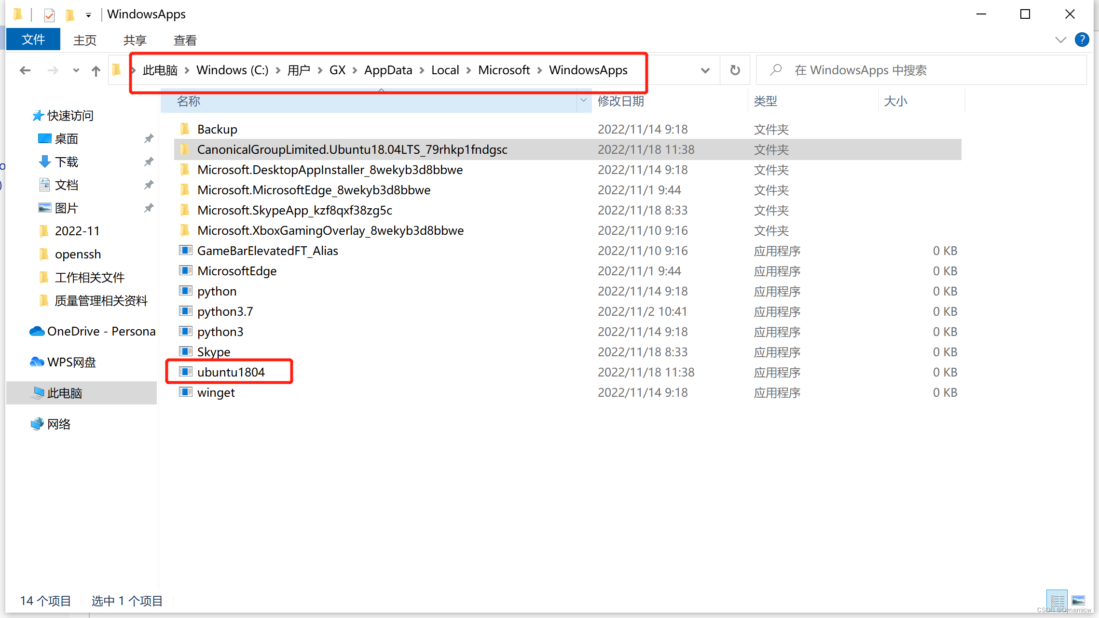Open recent locations dropdown arrow
Screen dimensions: 1099x618
[76, 71]
